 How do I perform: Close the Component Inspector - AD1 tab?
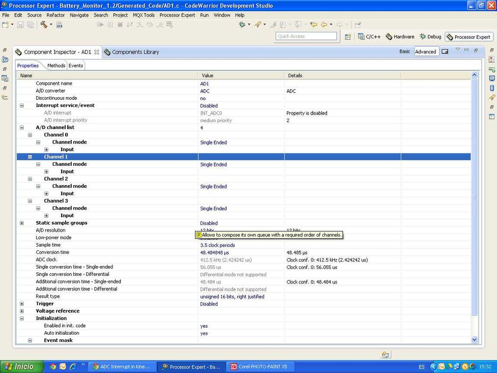pos(97,52)
